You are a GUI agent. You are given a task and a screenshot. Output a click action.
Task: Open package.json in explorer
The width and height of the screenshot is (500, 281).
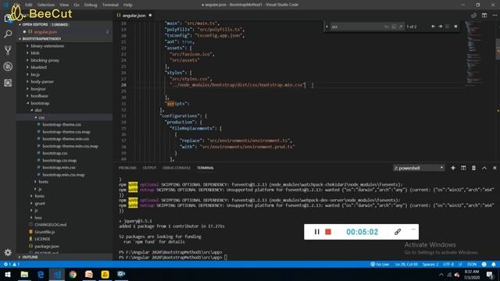tap(47, 247)
